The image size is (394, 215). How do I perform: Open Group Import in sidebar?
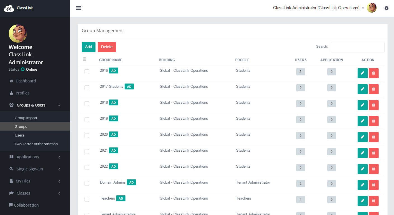pos(26,118)
